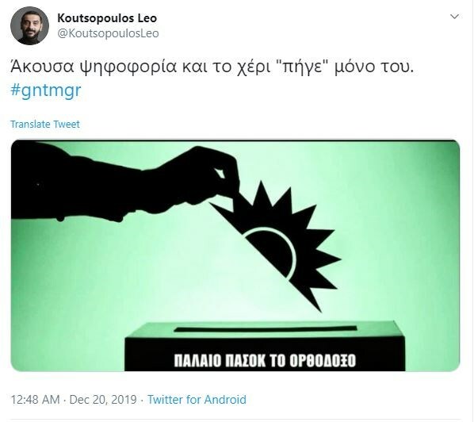This screenshot has width=474, height=422.
Task: Click the ballot box slot in the image
Action: point(266,329)
